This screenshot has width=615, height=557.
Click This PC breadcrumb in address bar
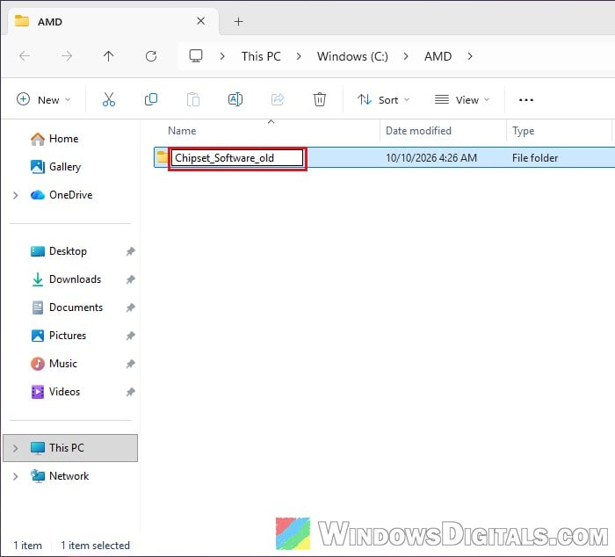261,56
